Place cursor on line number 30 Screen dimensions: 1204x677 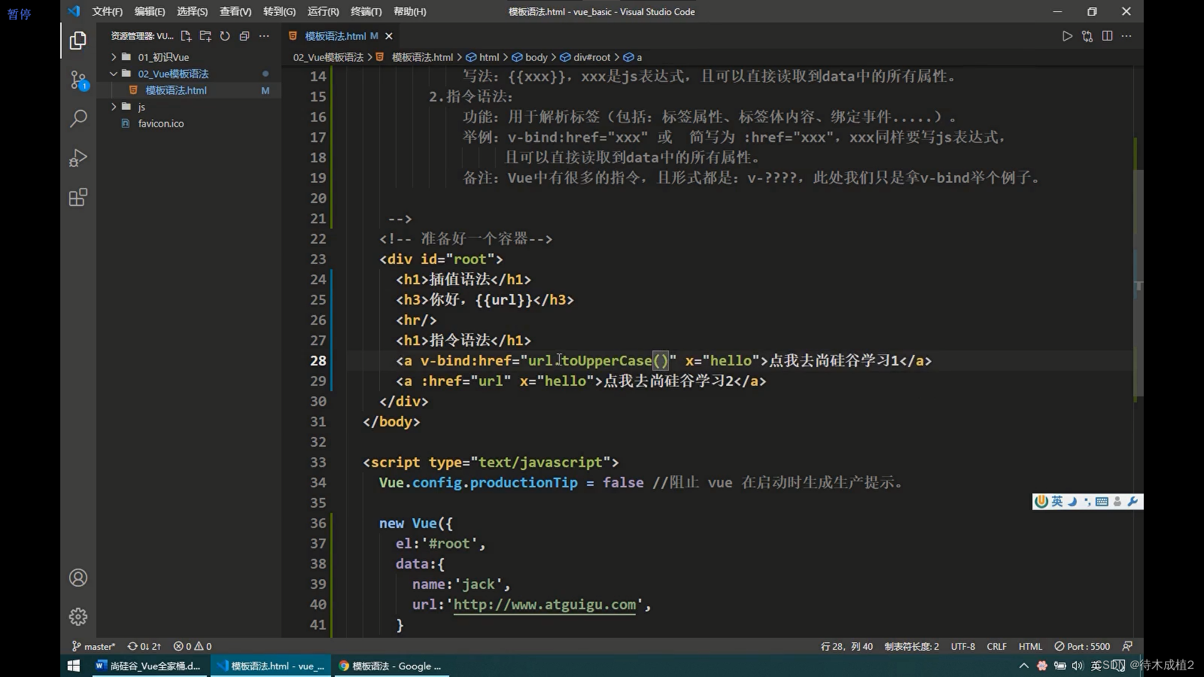[x=318, y=402]
